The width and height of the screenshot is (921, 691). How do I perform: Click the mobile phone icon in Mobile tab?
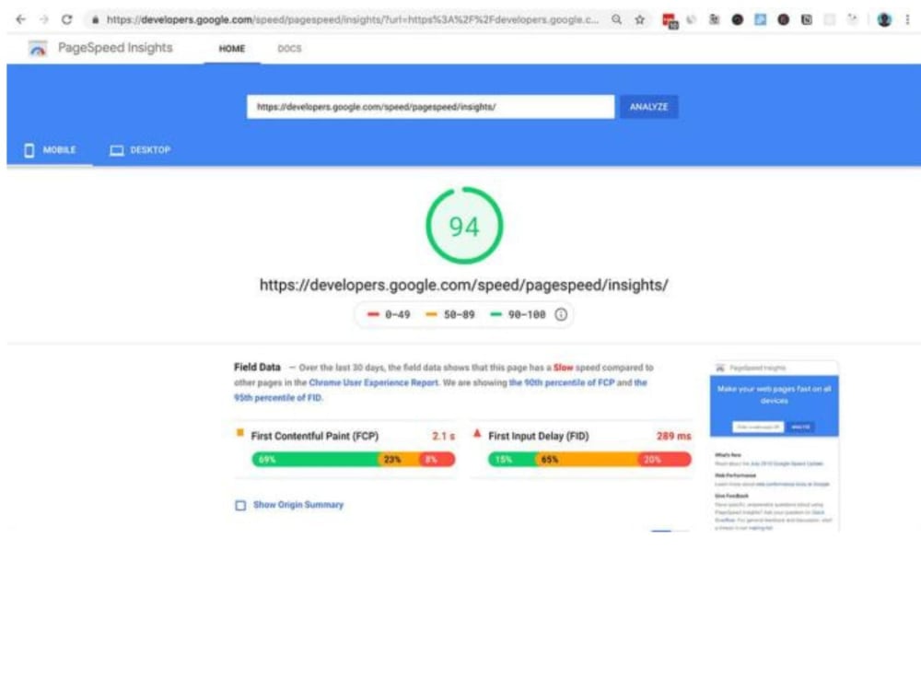(x=29, y=150)
